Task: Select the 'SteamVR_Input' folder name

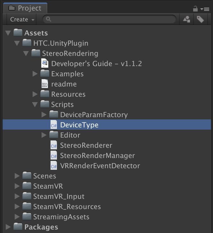Action: coord(59,197)
